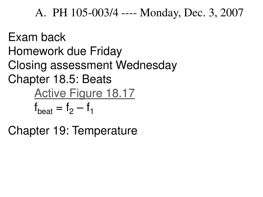Viewport: 263px width, 197px height.
Task: Select the word 'Beats' on the slide
Action: tap(97, 79)
